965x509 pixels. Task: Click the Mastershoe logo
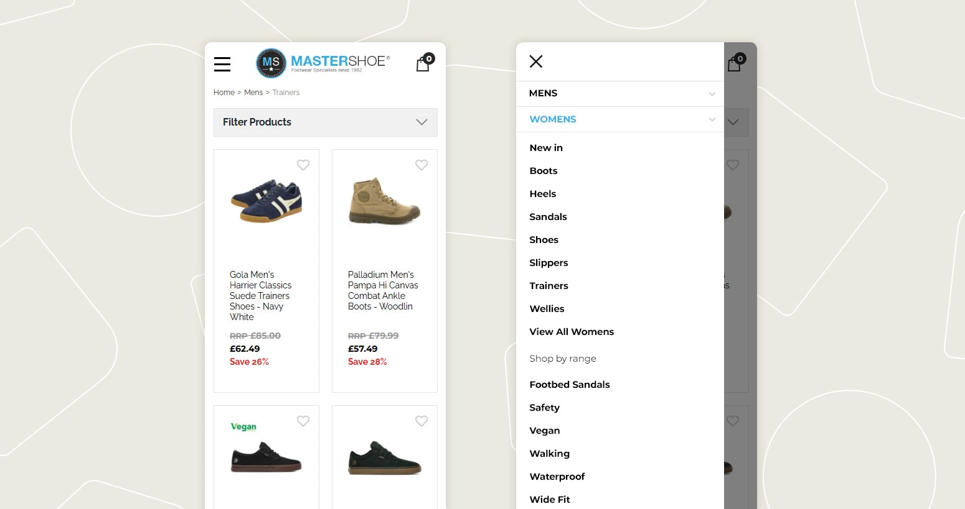tap(323, 63)
